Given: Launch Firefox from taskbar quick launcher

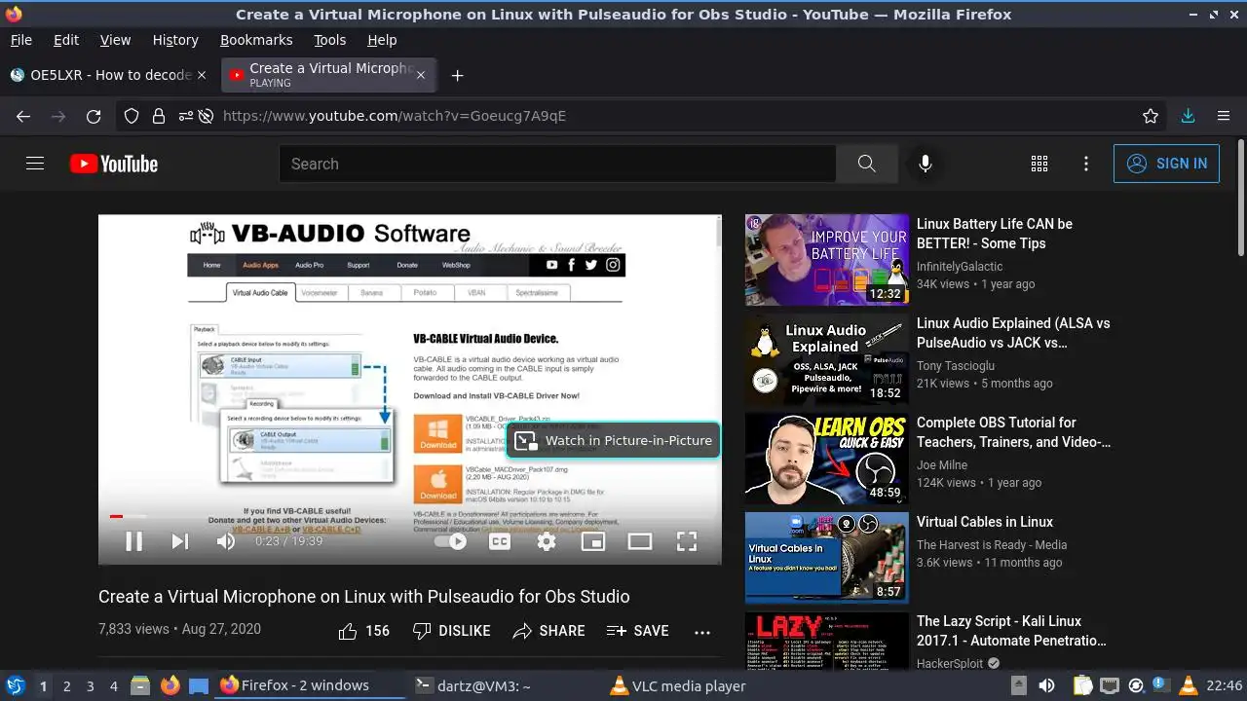Looking at the screenshot, I should pos(170,685).
